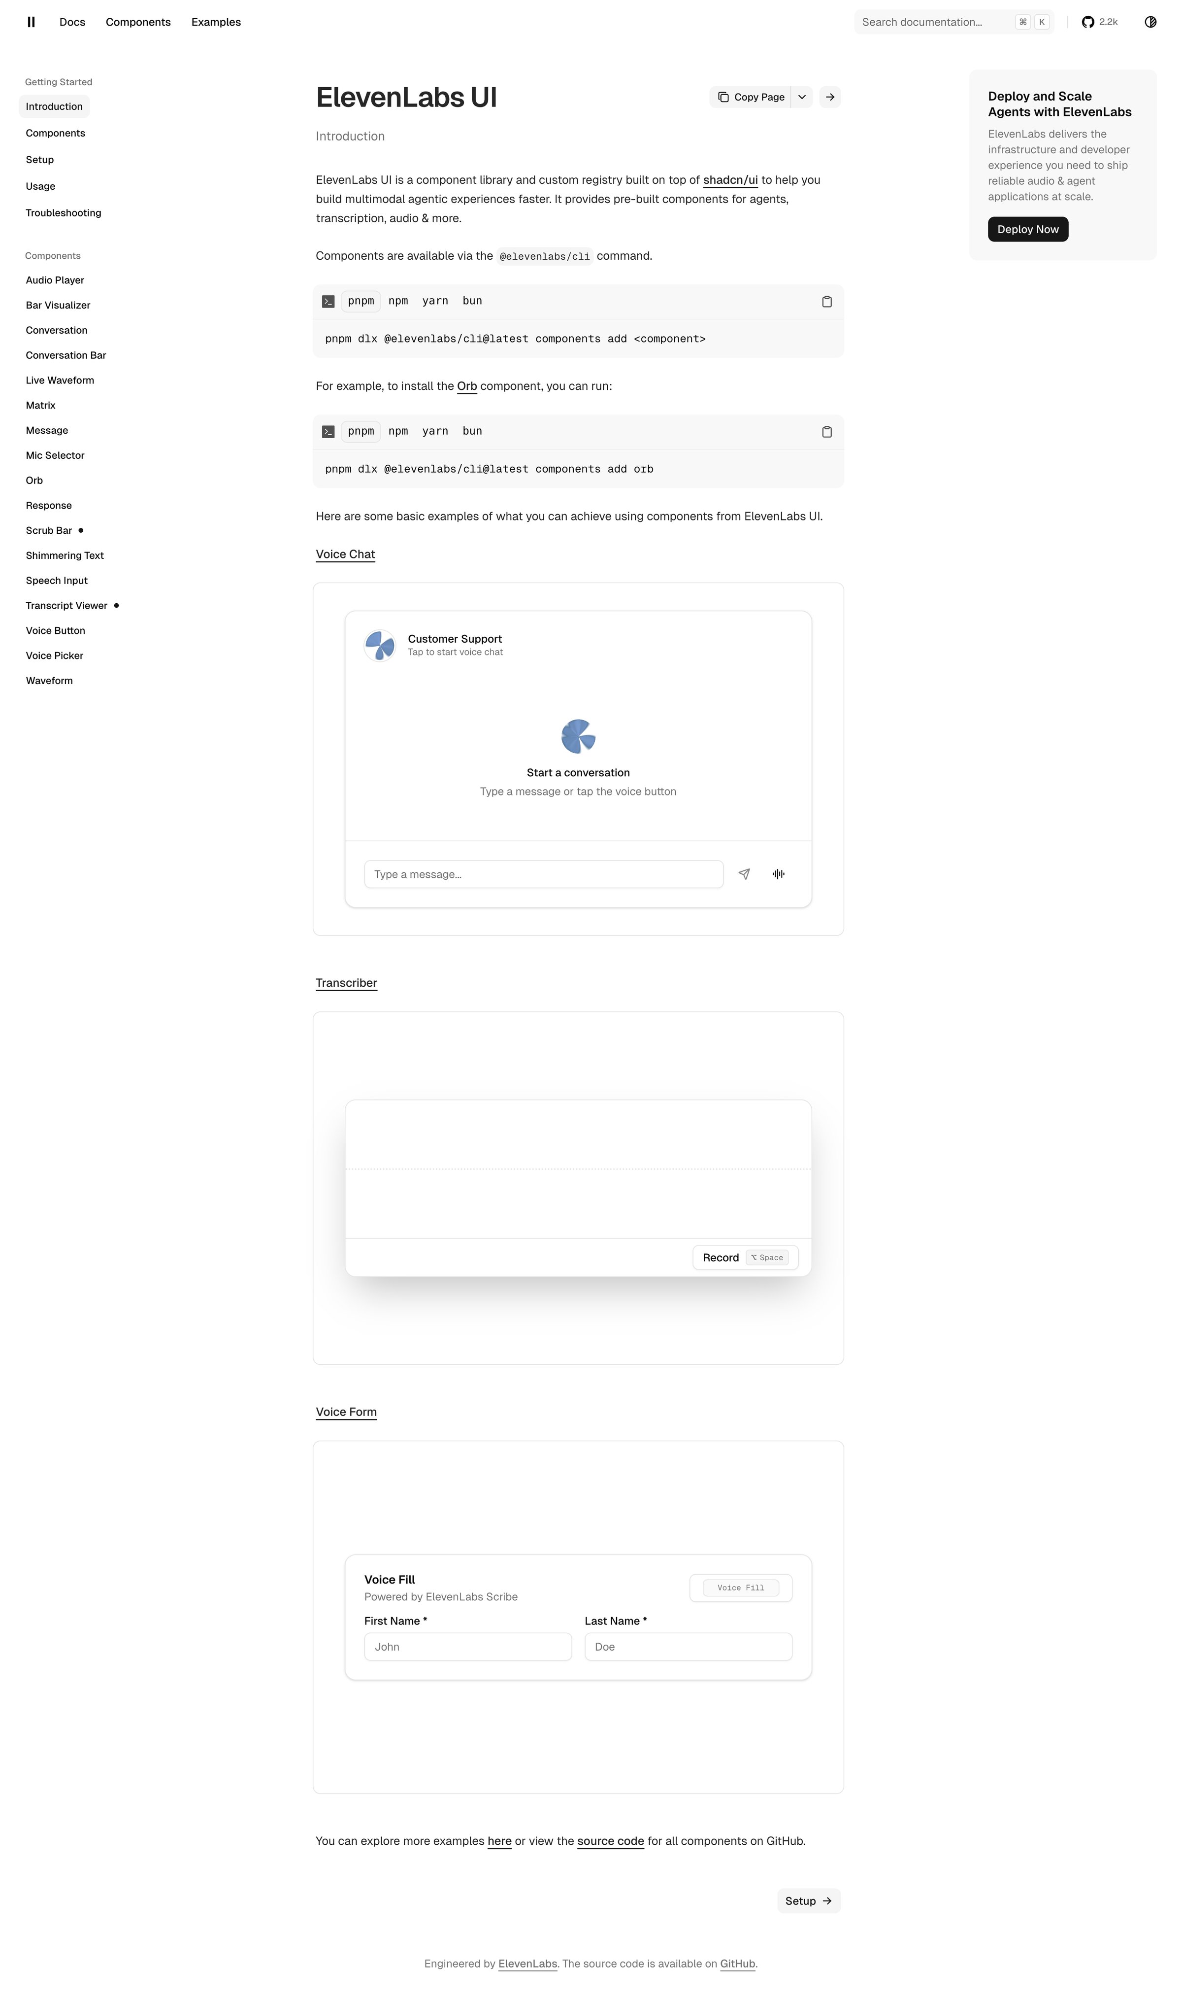The height and width of the screenshot is (2001, 1182).
Task: Open Orb in the sidebar list
Action: click(34, 481)
